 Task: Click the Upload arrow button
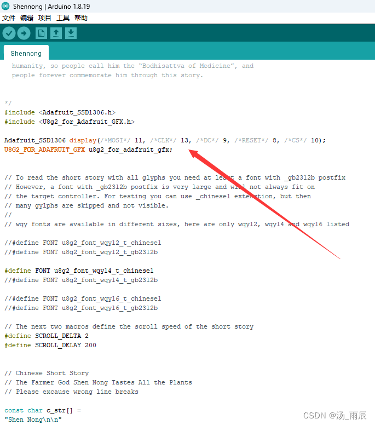point(24,33)
